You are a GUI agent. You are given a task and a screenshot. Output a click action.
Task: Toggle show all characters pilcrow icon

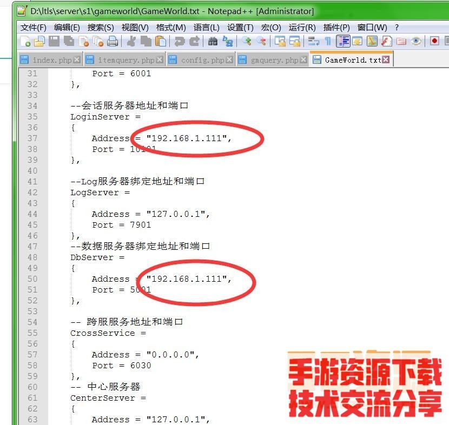click(328, 41)
